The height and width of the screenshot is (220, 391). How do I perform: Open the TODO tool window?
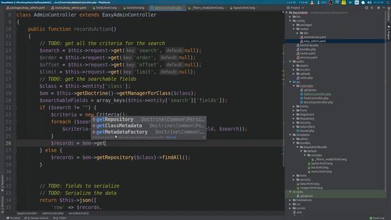(x=60, y=218)
